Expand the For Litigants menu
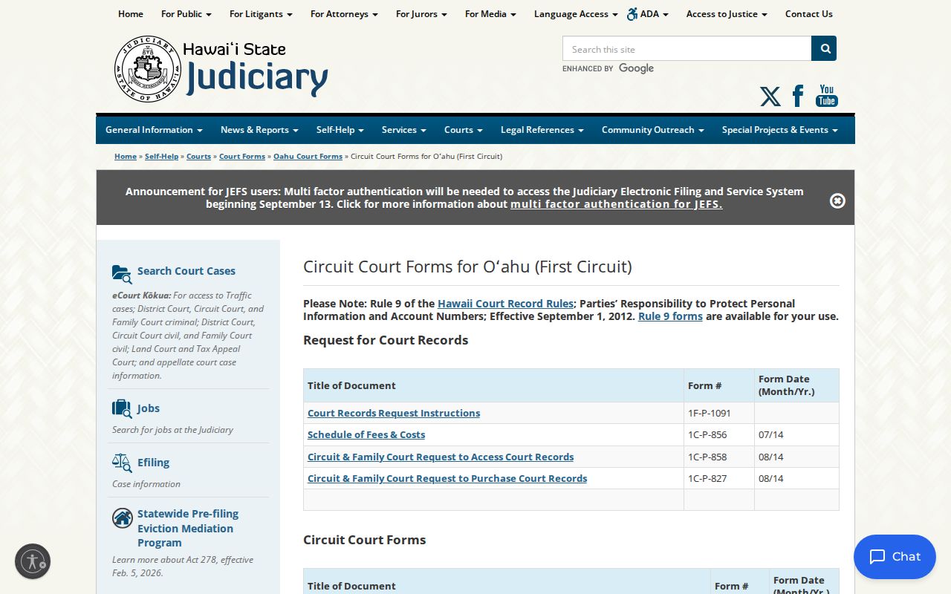 tap(261, 14)
